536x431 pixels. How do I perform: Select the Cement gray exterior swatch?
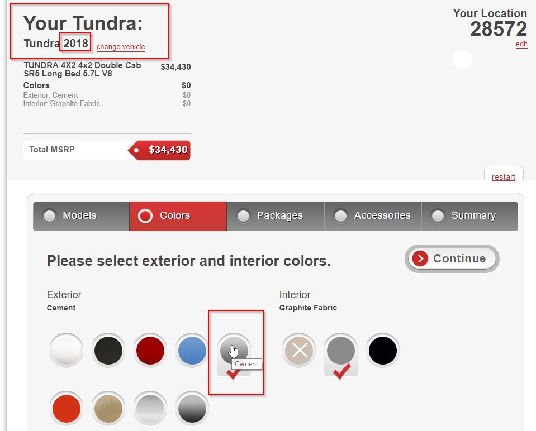tap(234, 350)
